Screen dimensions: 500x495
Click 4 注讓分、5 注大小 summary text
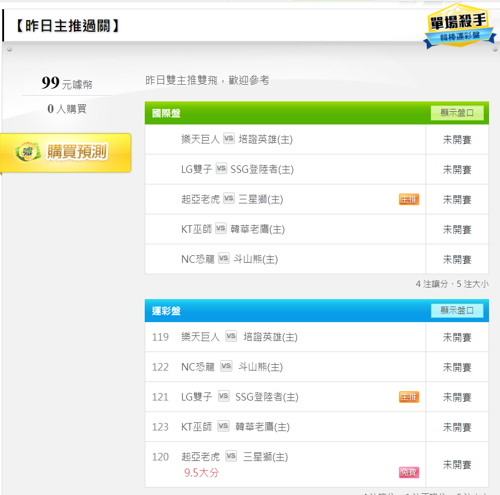coord(452,284)
